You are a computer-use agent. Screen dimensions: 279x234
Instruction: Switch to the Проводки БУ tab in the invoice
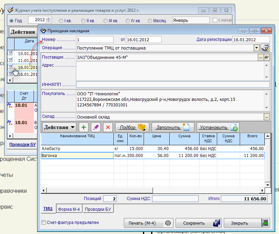[98, 209]
